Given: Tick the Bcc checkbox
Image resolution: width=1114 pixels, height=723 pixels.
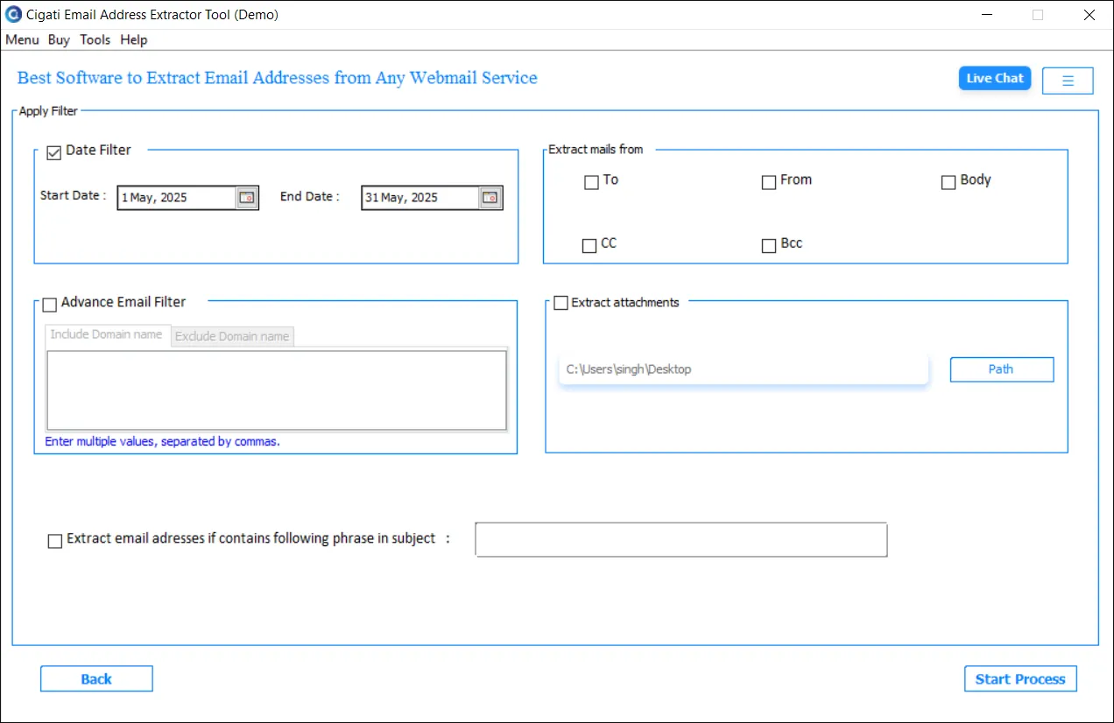Looking at the screenshot, I should [769, 246].
